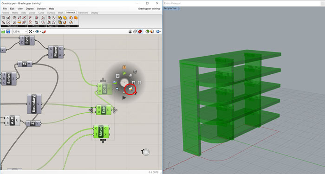Open the Edit menu

(x=12, y=9)
